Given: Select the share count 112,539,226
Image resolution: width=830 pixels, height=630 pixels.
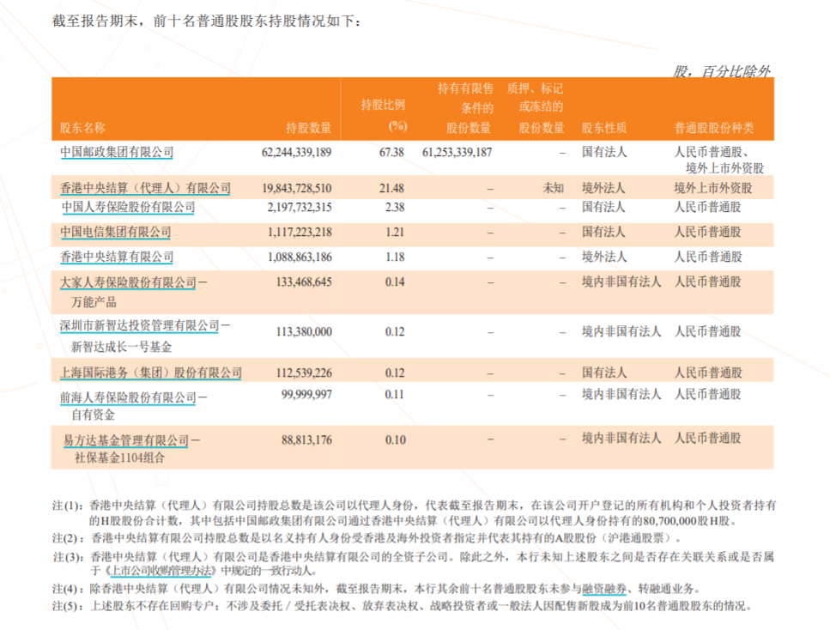Looking at the screenshot, I should [x=304, y=373].
